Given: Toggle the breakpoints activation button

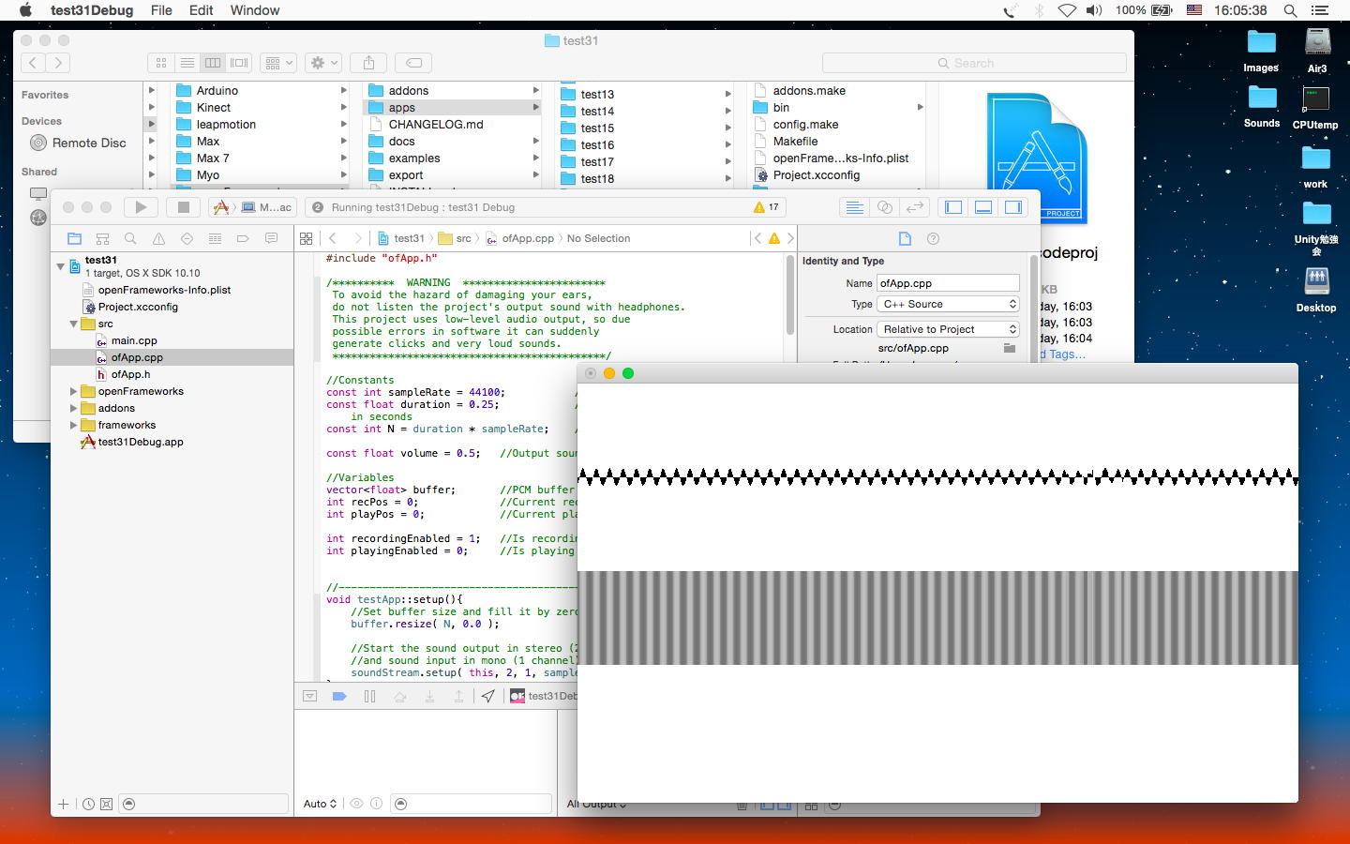Looking at the screenshot, I should (339, 697).
